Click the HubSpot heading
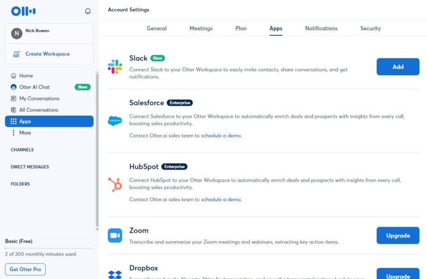 (144, 166)
